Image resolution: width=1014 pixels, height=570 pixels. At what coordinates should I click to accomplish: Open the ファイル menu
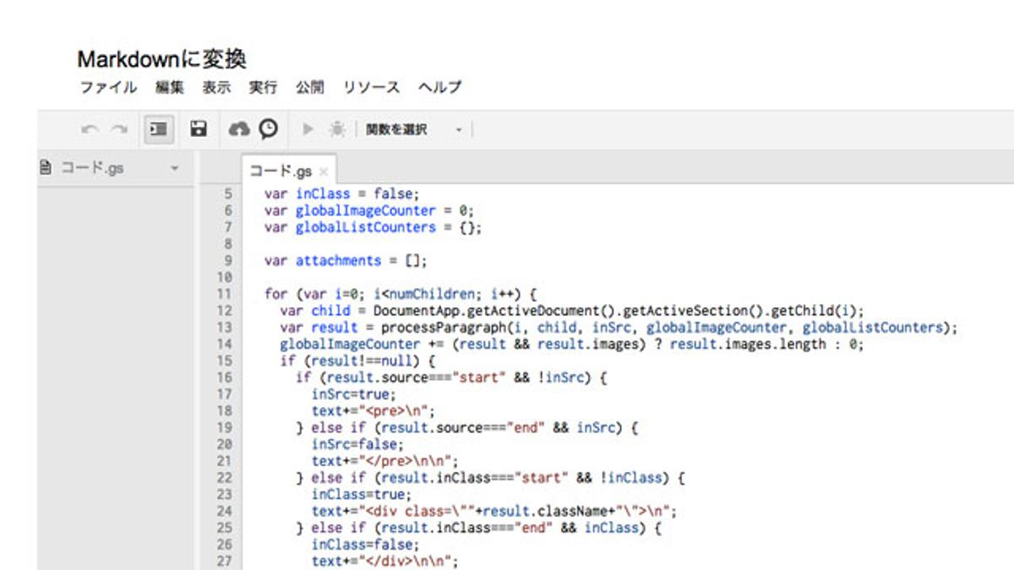click(108, 87)
